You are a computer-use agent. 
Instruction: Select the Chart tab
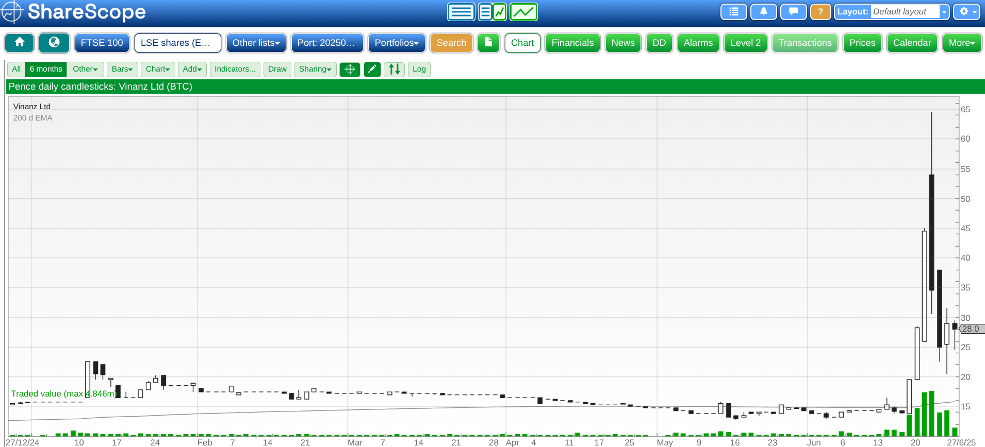tap(522, 43)
